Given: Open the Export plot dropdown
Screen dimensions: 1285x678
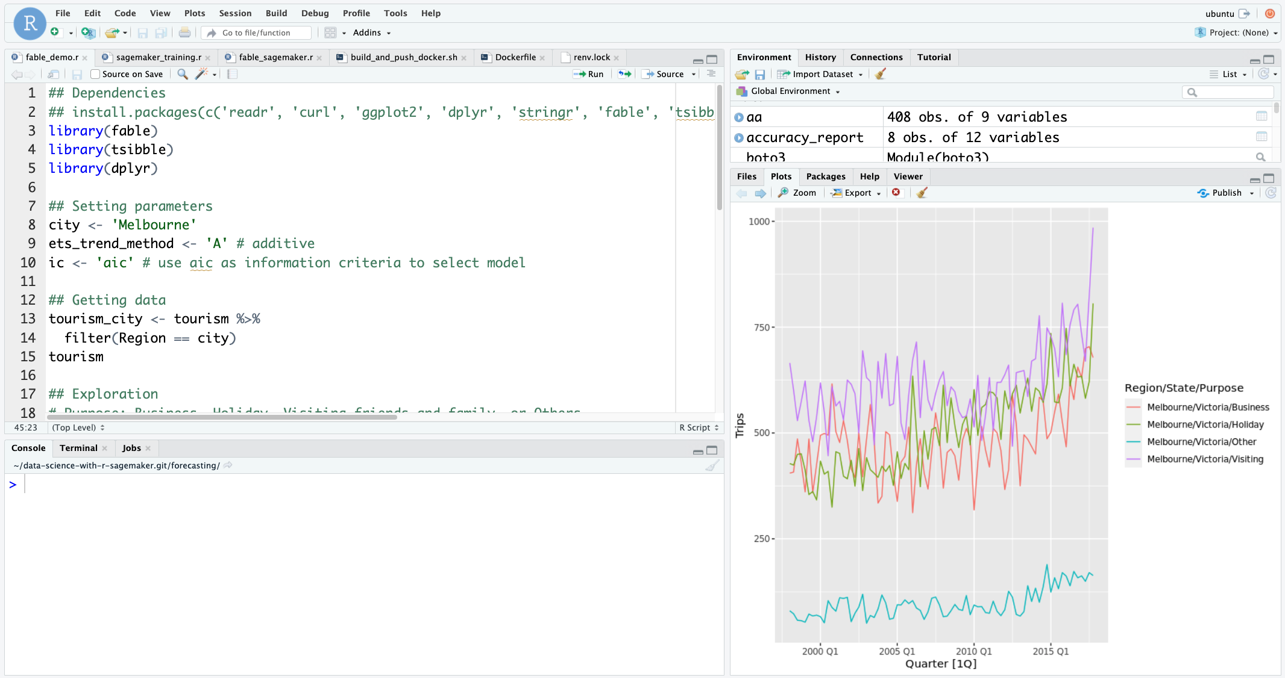Looking at the screenshot, I should coord(857,193).
